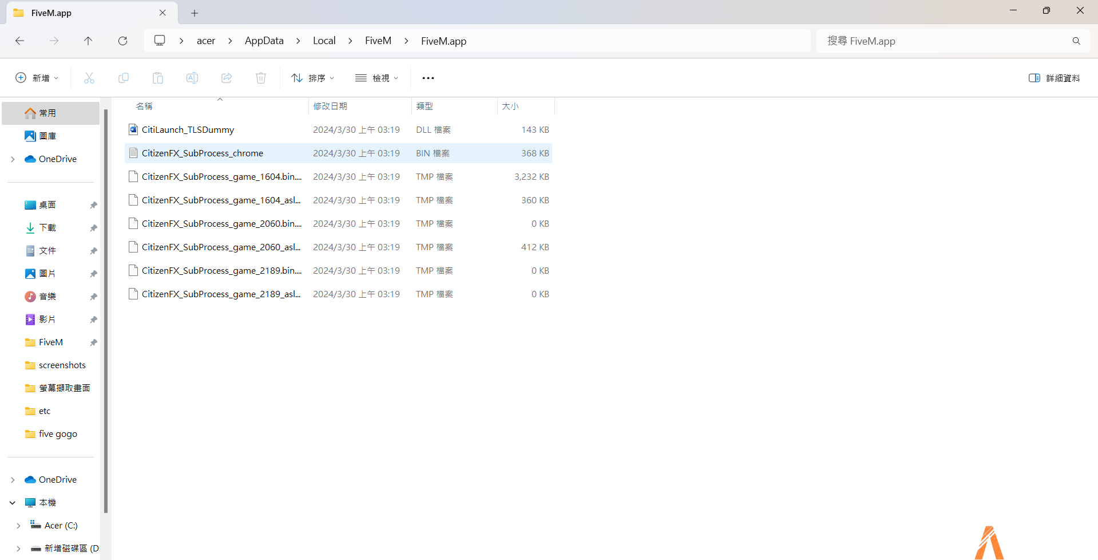This screenshot has width=1098, height=560.
Task: Go forward in navigation history
Action: [x=54, y=41]
